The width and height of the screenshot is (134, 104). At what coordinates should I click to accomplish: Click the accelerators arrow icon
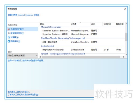pos(9,37)
